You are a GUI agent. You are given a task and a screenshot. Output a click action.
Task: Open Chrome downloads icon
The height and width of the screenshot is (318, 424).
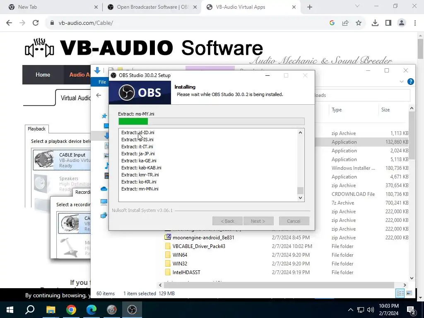click(375, 23)
